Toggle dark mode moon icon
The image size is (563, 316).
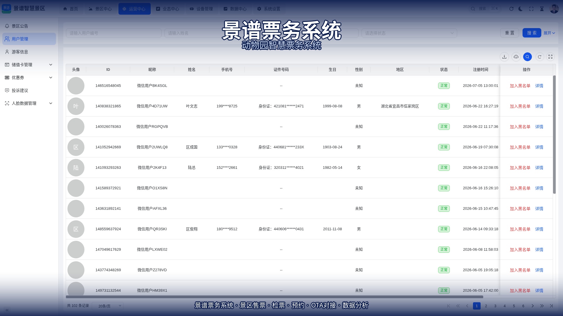click(x=521, y=9)
